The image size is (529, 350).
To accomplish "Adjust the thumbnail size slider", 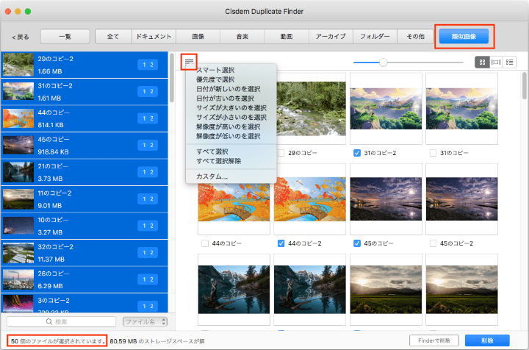I will (383, 63).
